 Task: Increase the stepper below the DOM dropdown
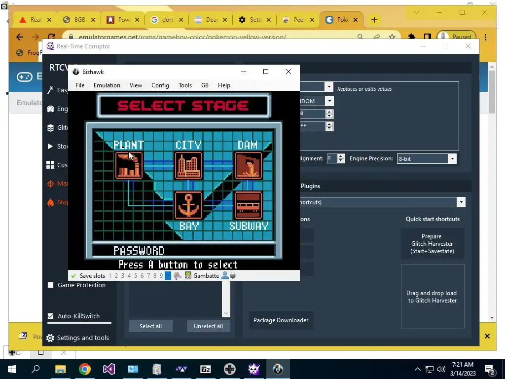[329, 112]
